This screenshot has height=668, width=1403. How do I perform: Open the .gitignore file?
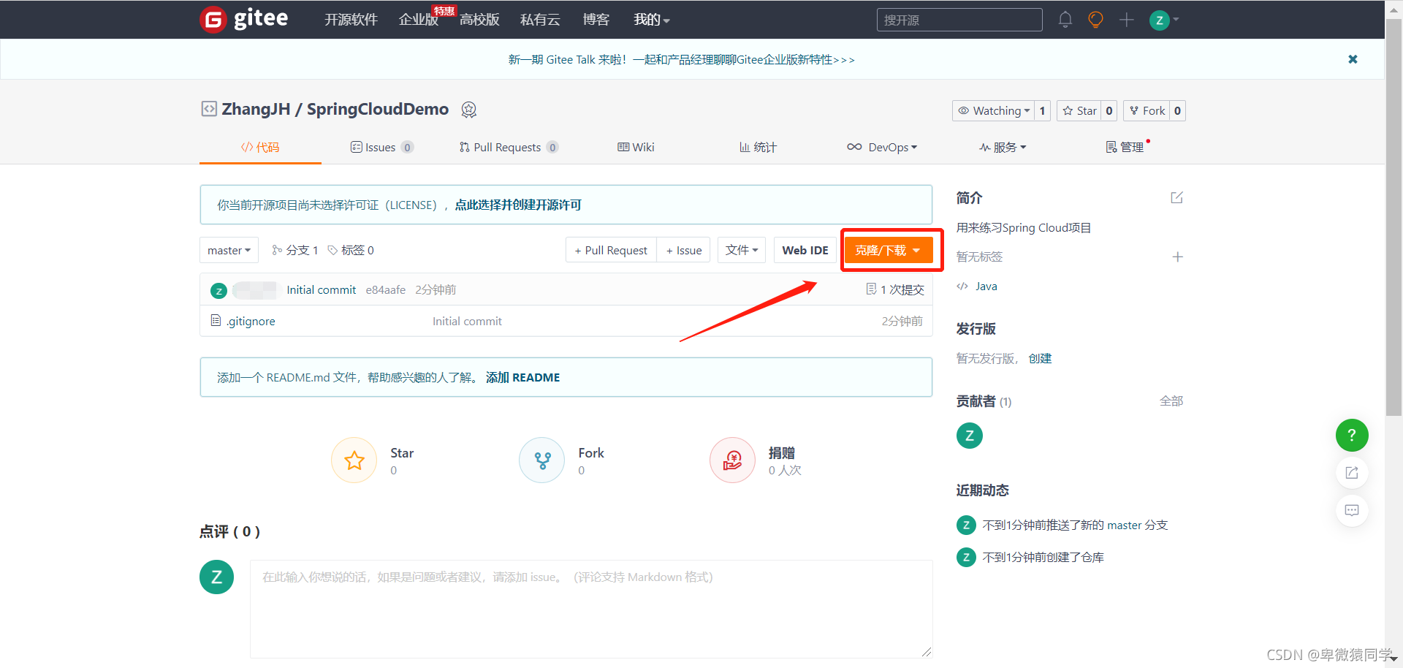click(251, 321)
